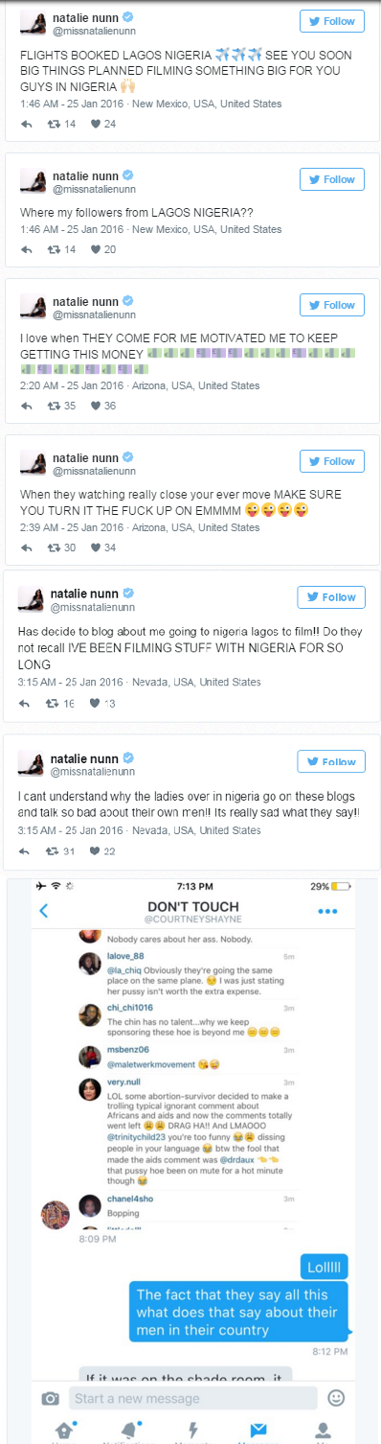Click Follow on the 'THEY COME FOR ME' tweet

tap(331, 305)
